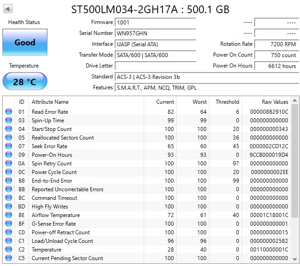Click the Rotation Rate value field
The width and height of the screenshot is (300, 266).
pos(276,44)
